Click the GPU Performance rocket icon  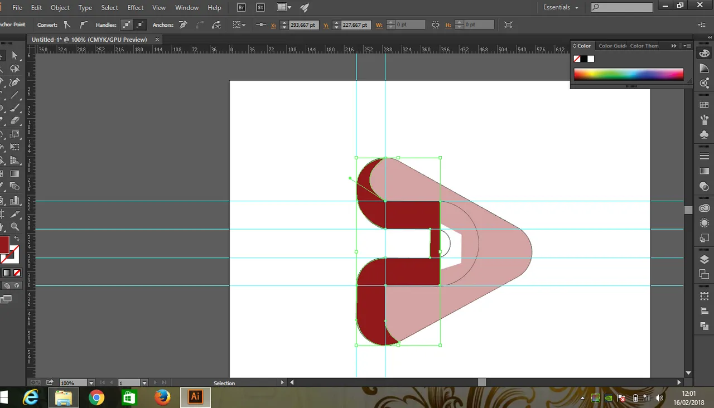click(304, 7)
